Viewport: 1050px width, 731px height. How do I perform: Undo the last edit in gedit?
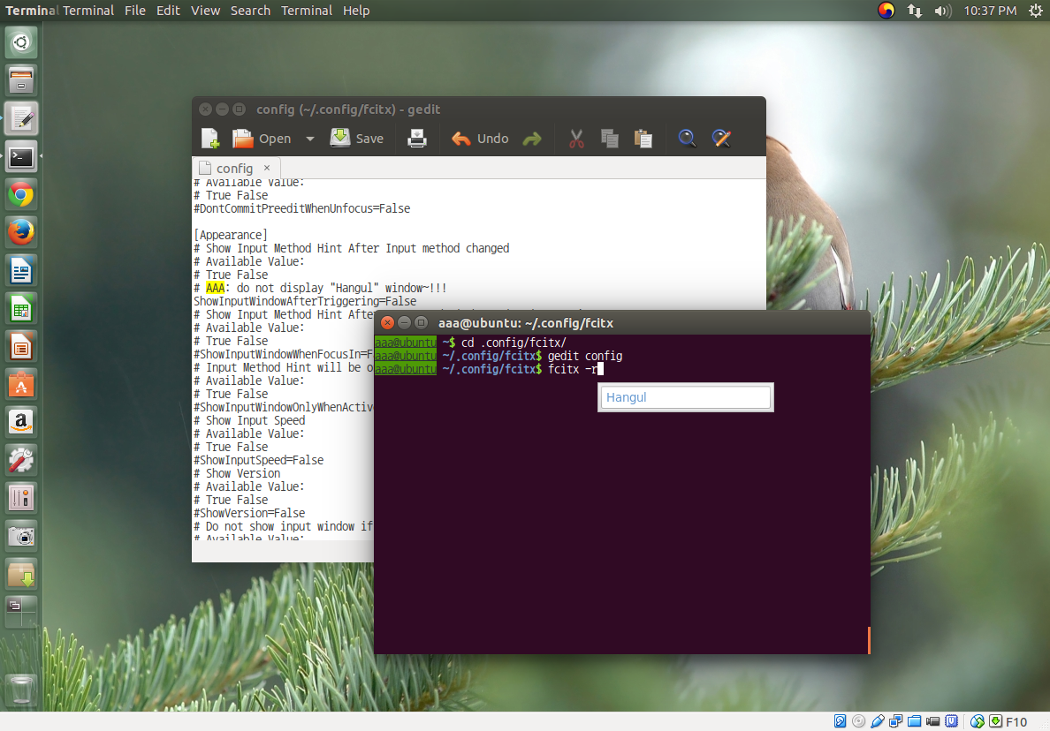(x=480, y=139)
